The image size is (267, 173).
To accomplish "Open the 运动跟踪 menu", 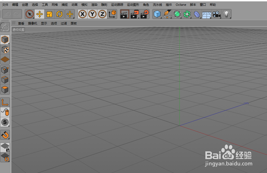I will pos(117,5).
